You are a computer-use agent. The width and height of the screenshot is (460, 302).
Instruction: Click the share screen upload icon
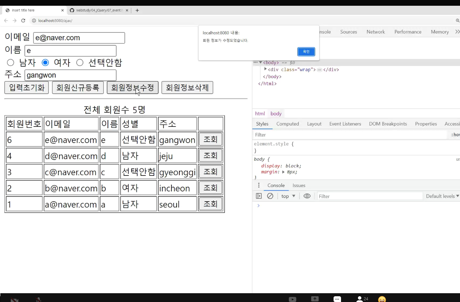(315, 299)
